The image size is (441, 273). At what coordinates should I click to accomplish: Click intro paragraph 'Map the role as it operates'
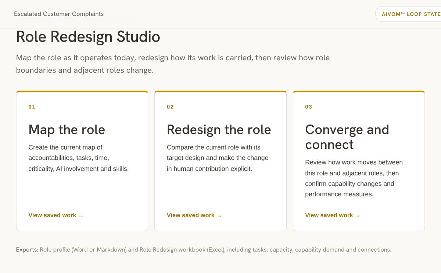(173, 64)
